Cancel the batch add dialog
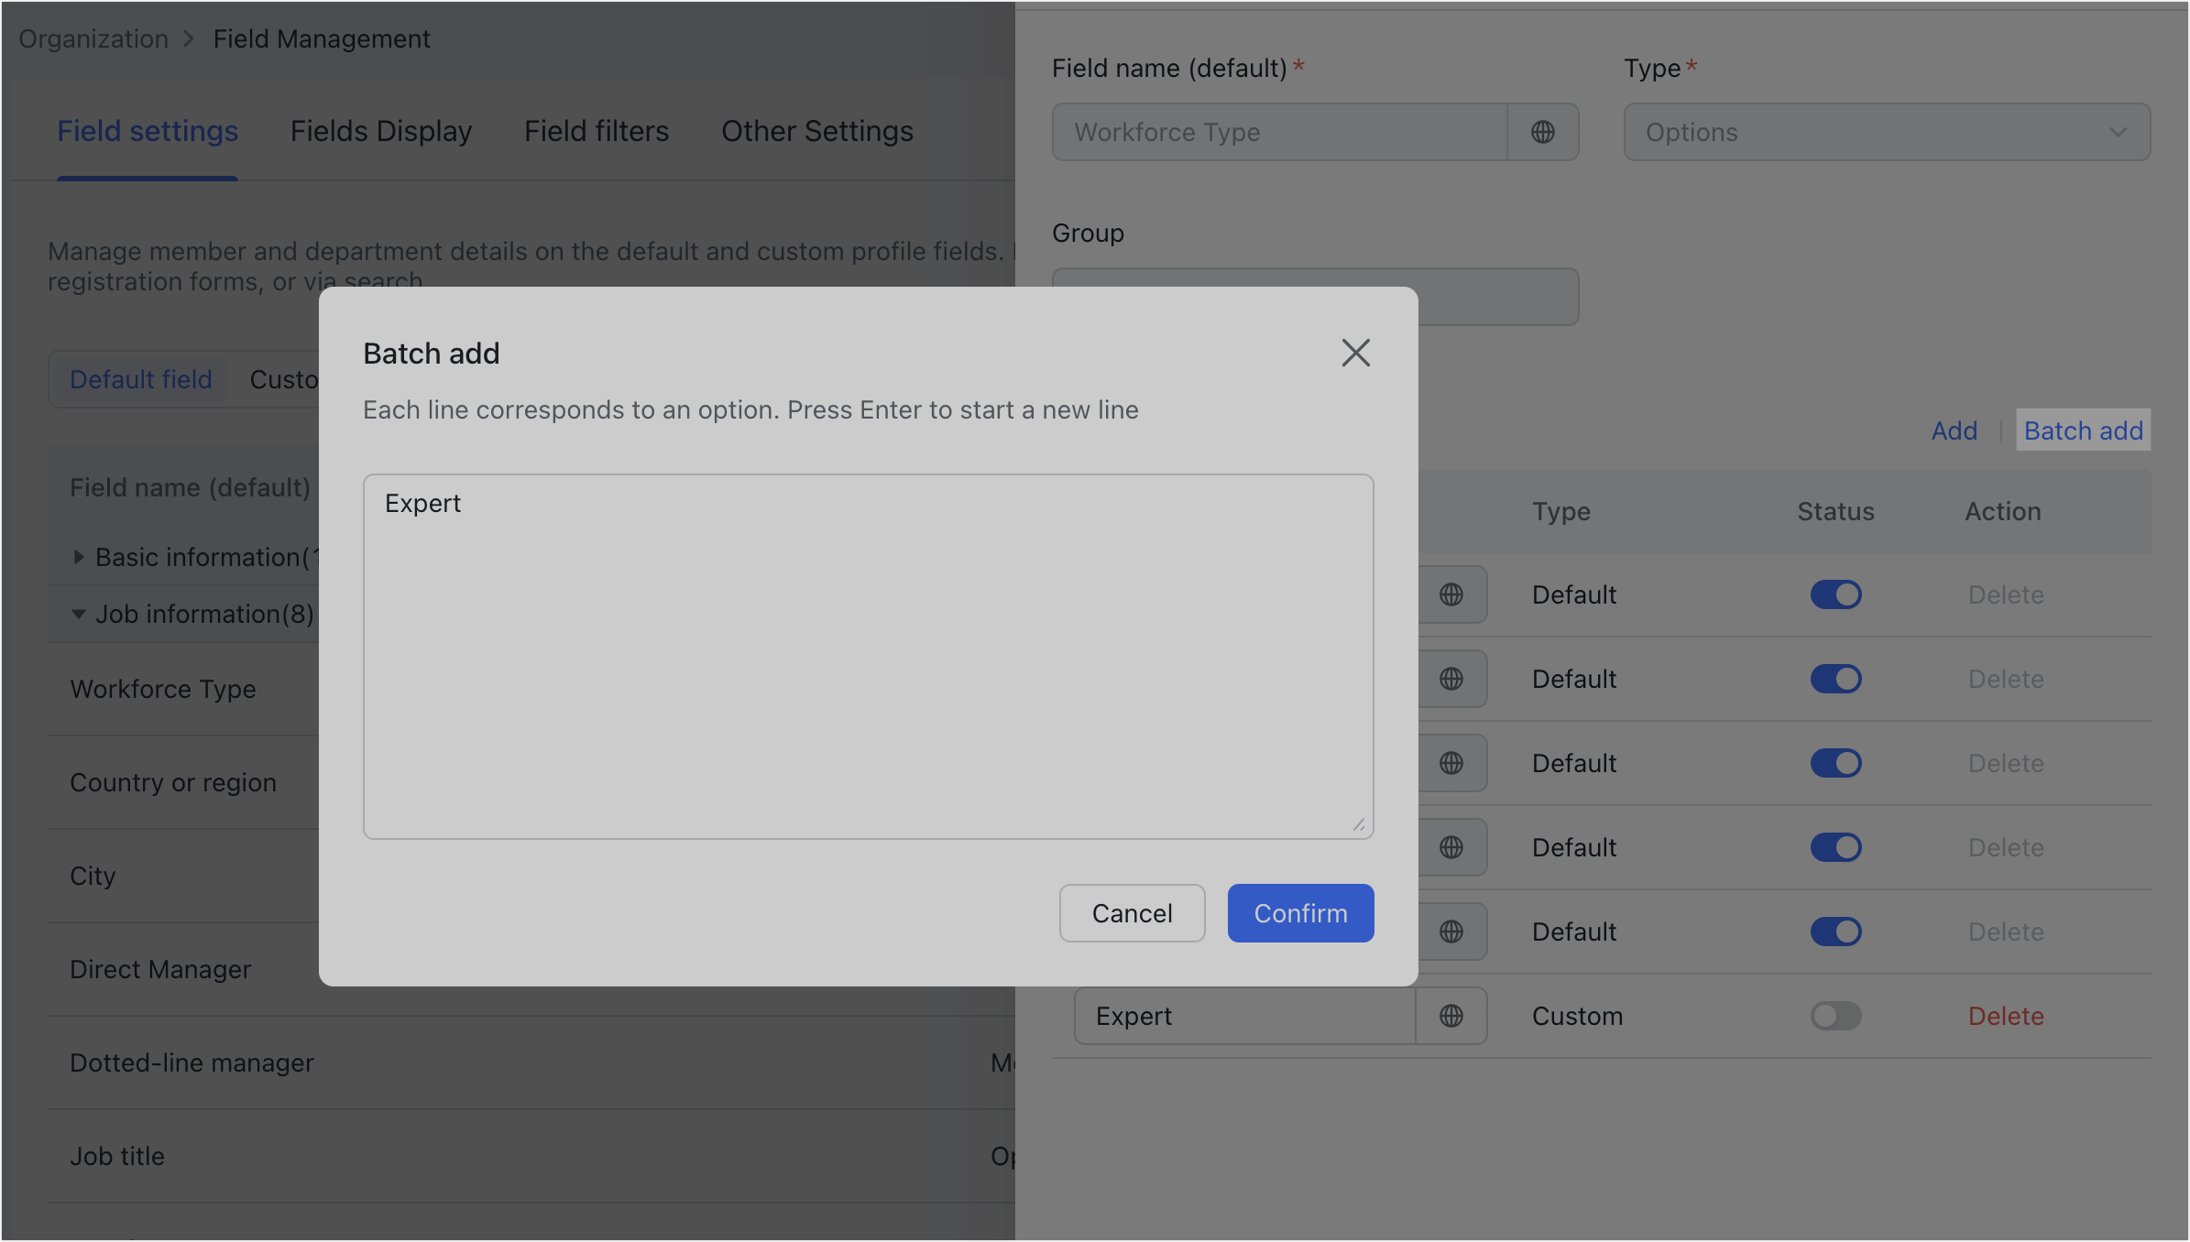This screenshot has height=1242, width=2190. [1132, 913]
